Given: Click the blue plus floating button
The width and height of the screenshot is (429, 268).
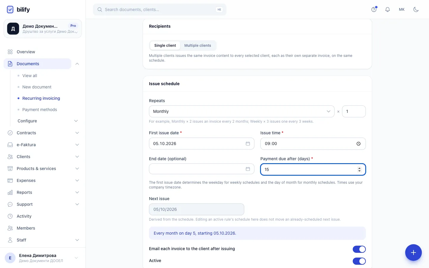Looking at the screenshot, I should point(414,253).
